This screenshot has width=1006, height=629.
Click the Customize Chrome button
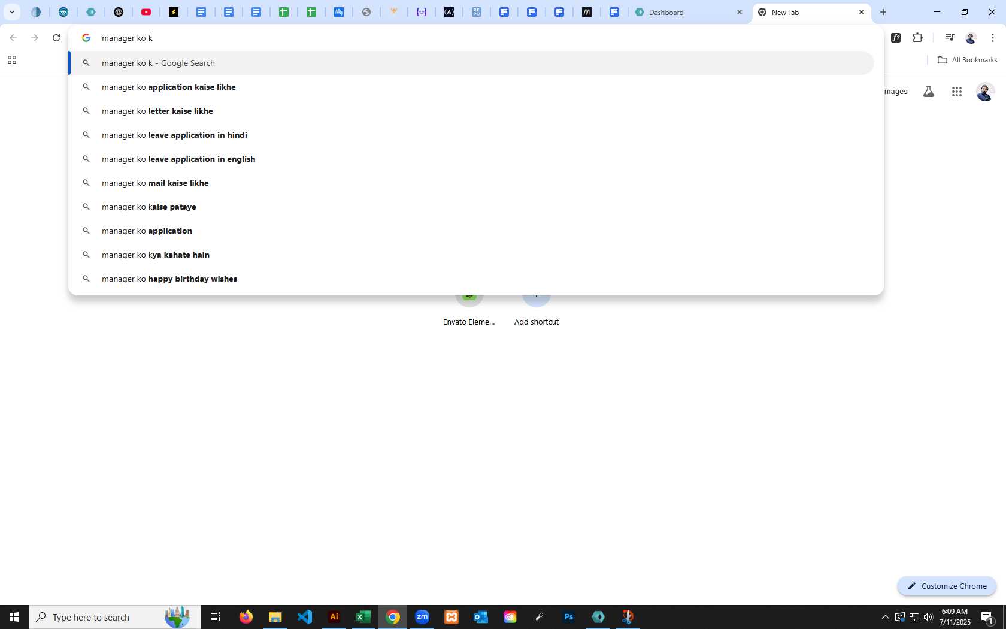947,586
